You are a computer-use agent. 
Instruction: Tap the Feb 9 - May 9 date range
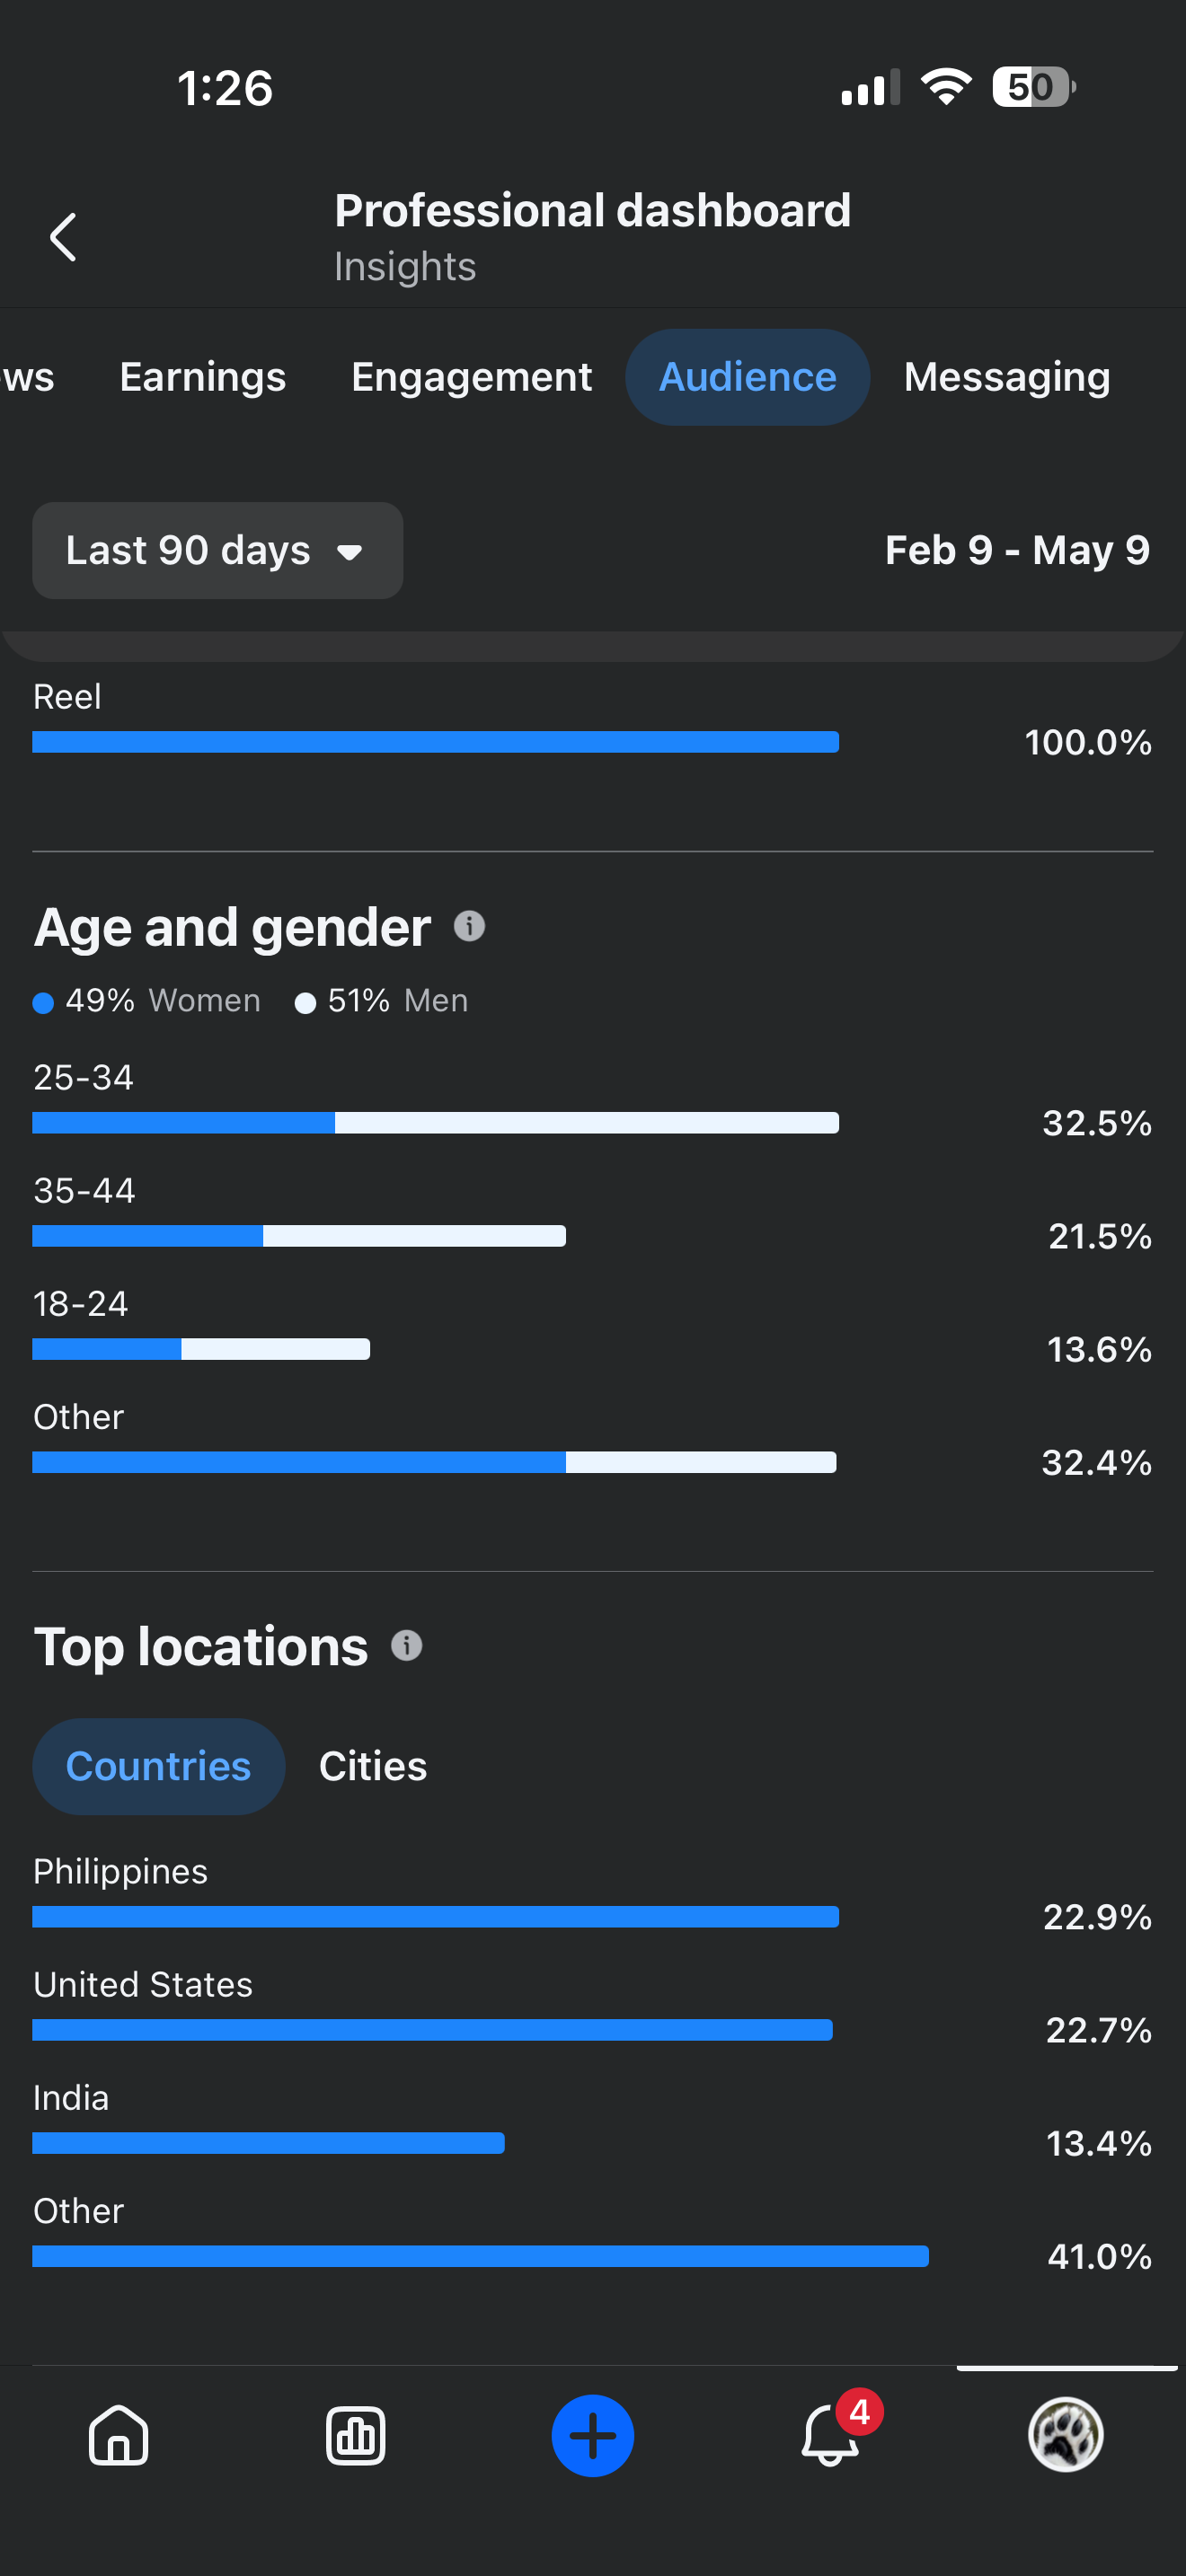pyautogui.click(x=1017, y=550)
